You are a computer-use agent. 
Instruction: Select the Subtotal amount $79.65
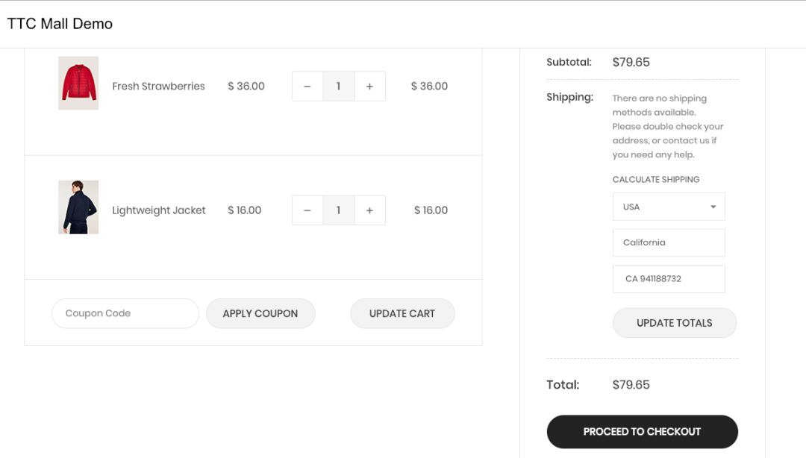(x=631, y=62)
